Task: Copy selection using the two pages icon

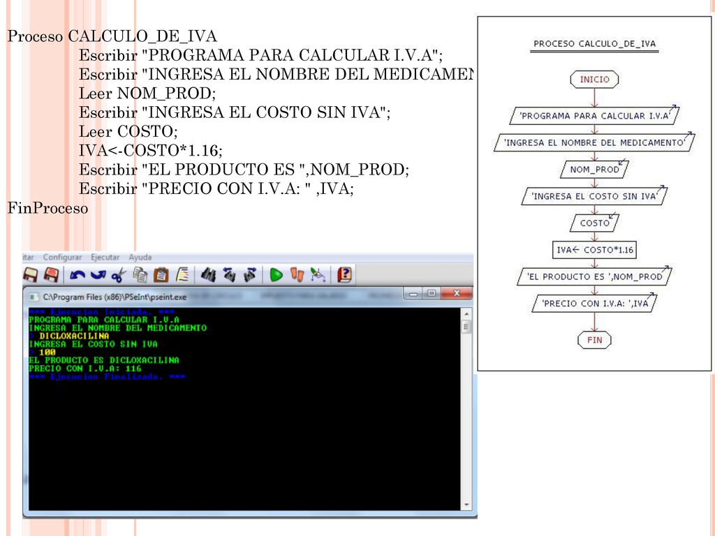Action: [x=140, y=275]
